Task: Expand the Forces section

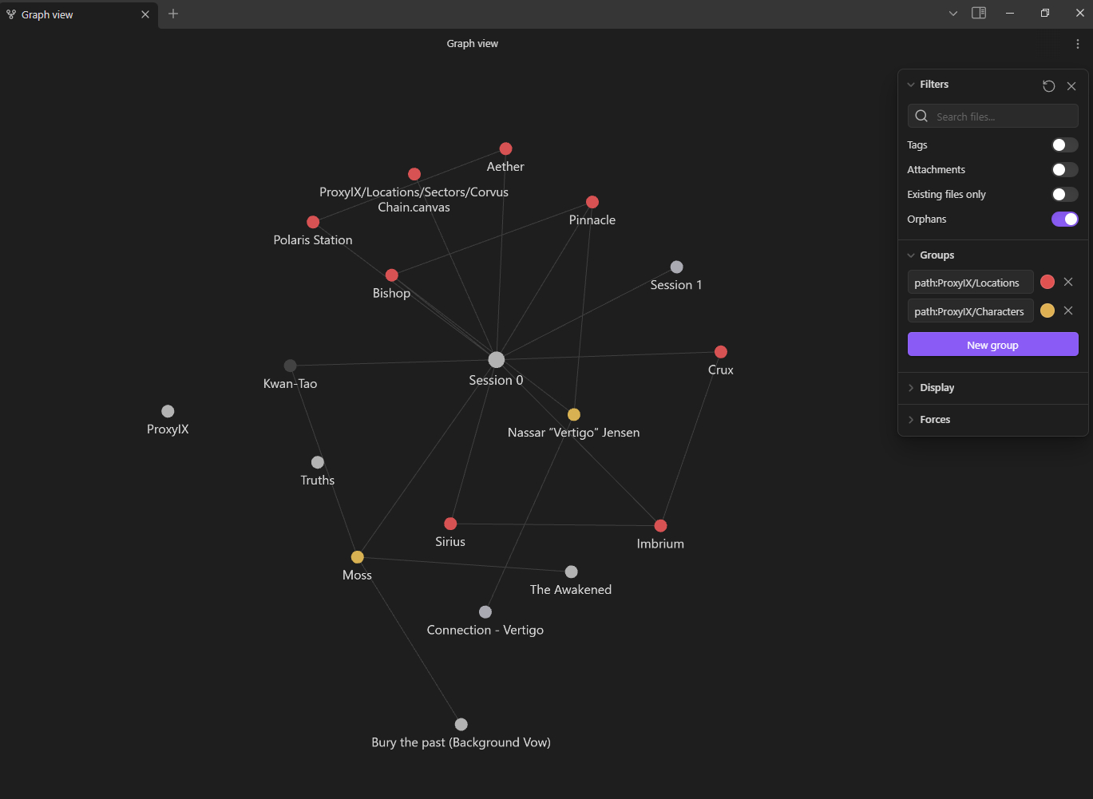Action: 934,420
